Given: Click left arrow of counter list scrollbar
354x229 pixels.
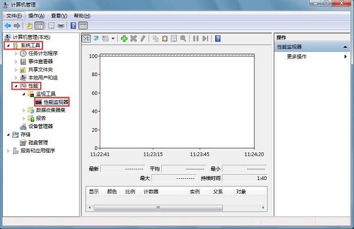Looking at the screenshot, I should point(90,208).
